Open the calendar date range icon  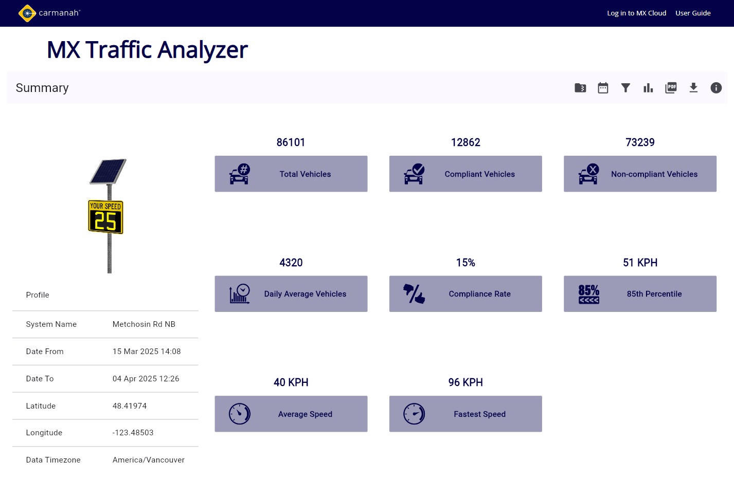tap(603, 88)
